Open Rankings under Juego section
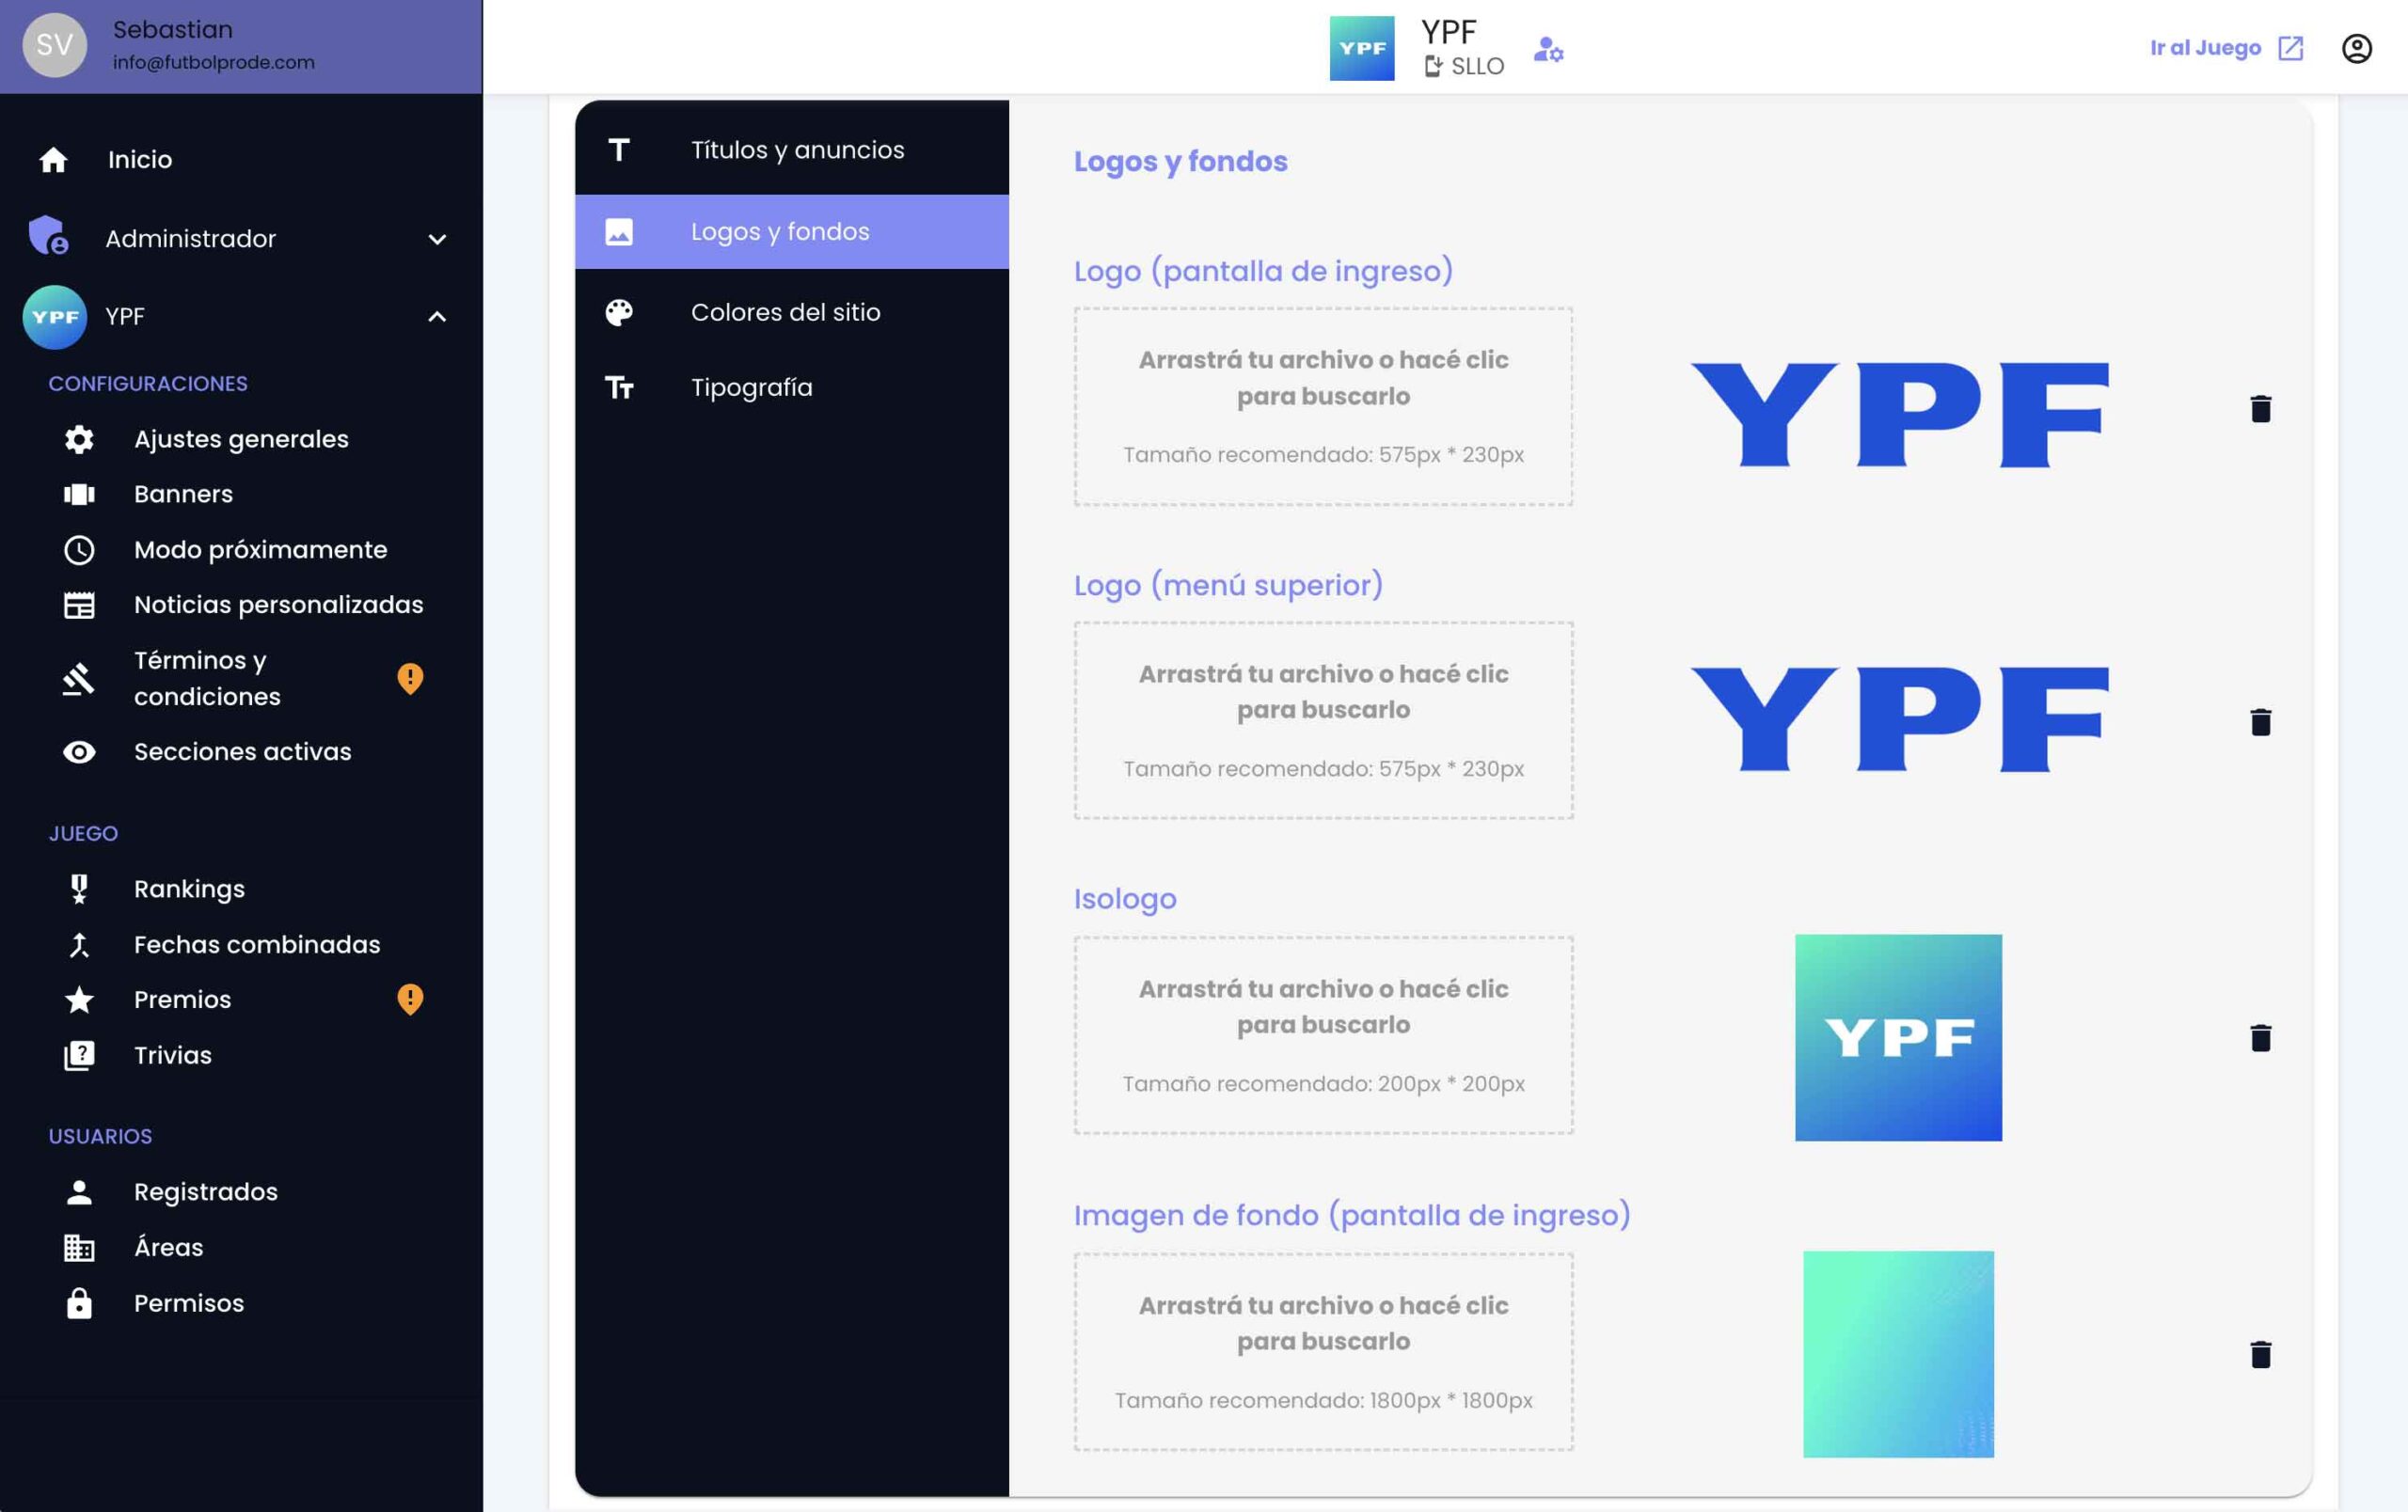Viewport: 2408px width, 1512px height. (189, 890)
